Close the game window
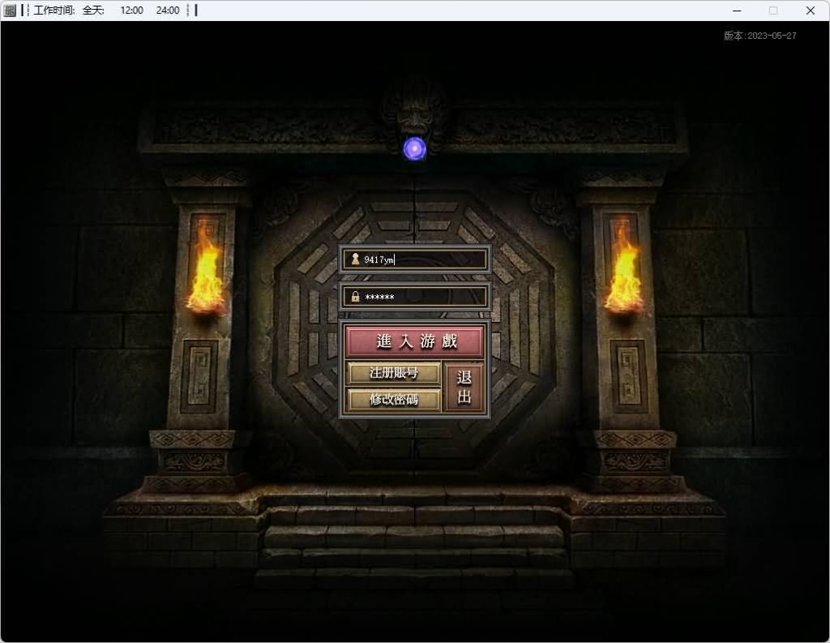Screen dimensions: 830x643 pyautogui.click(x=810, y=11)
